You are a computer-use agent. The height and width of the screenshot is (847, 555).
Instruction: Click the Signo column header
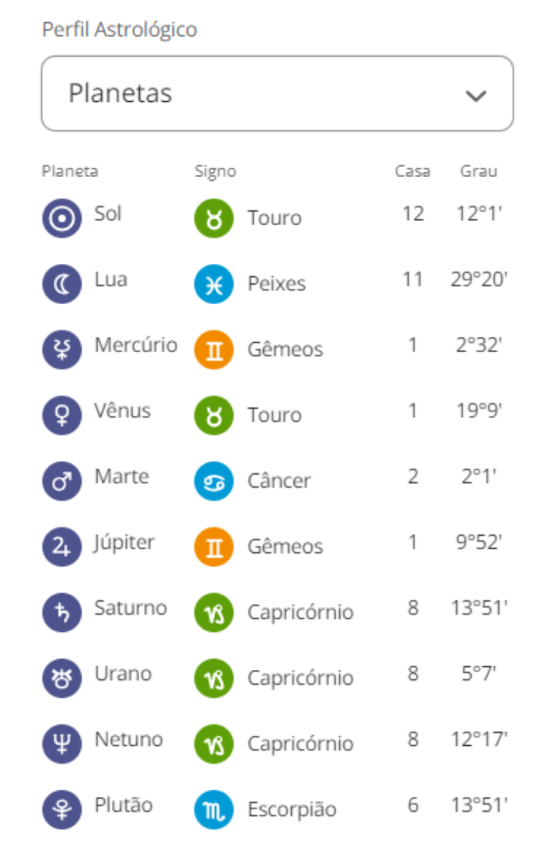(215, 172)
